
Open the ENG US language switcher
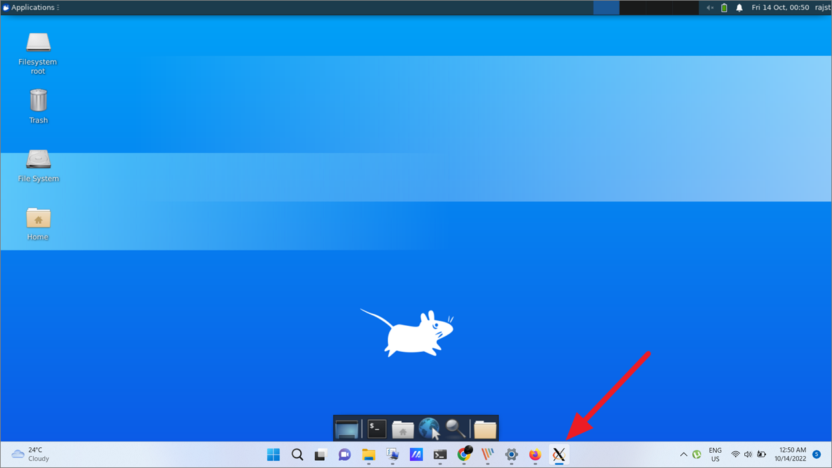(715, 455)
